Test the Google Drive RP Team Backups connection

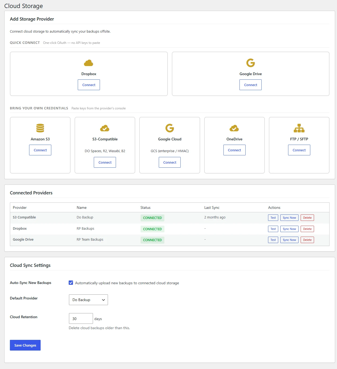273,240
